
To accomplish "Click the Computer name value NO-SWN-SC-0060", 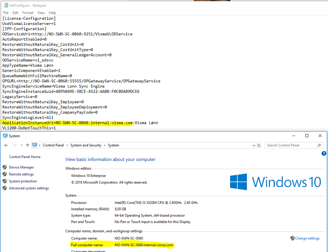I will tap(129, 238).
